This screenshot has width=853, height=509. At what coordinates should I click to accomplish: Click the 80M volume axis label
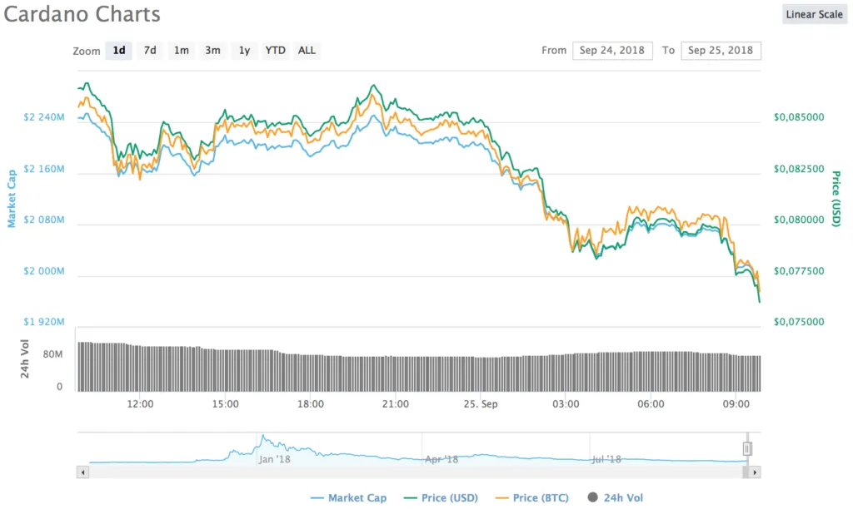(52, 354)
